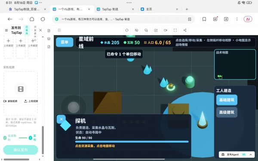This screenshot has width=258, height=161.
Task: Click the browser forward arrow
Action: pyautogui.click(x=21, y=19)
